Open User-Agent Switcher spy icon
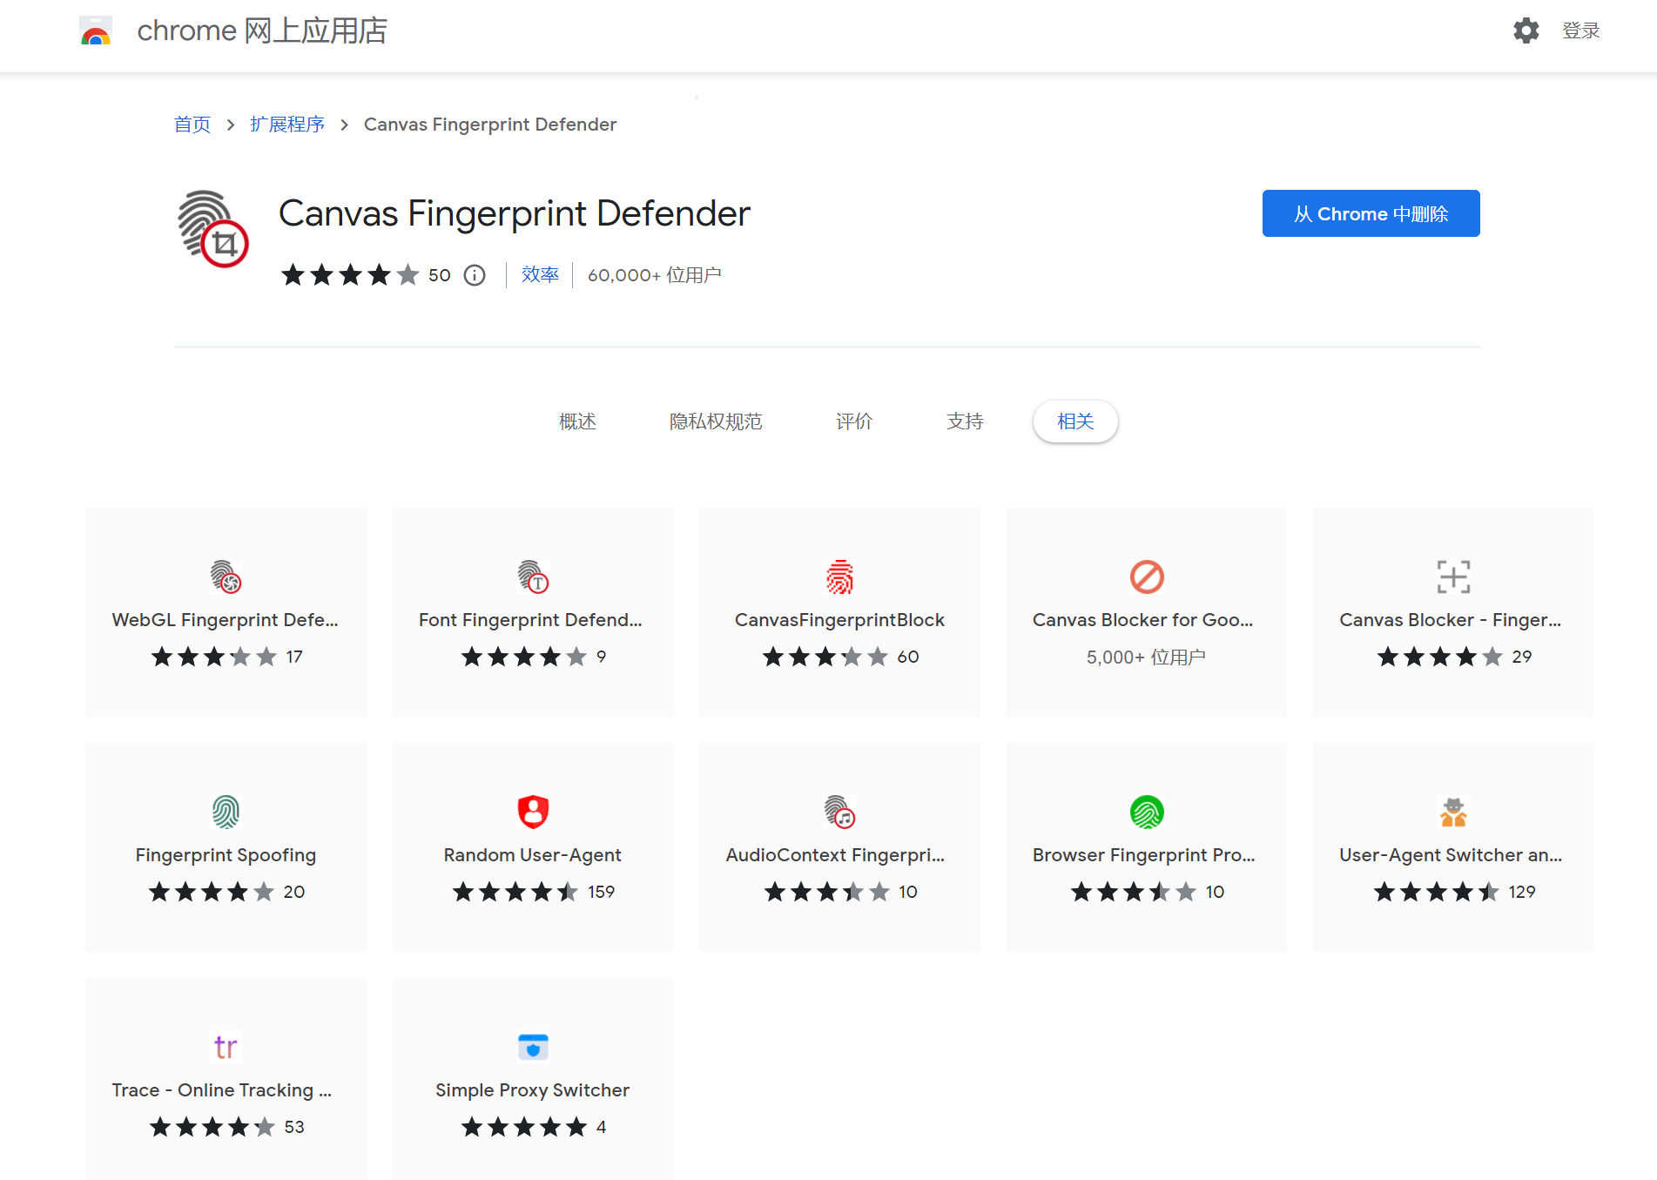 (x=1453, y=812)
